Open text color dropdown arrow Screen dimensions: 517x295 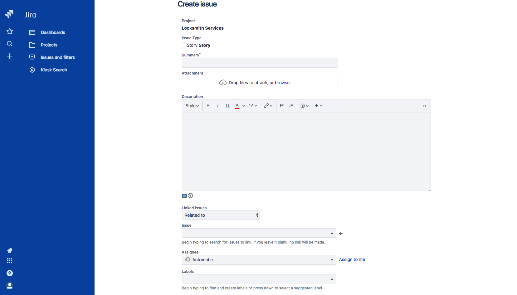coord(244,106)
